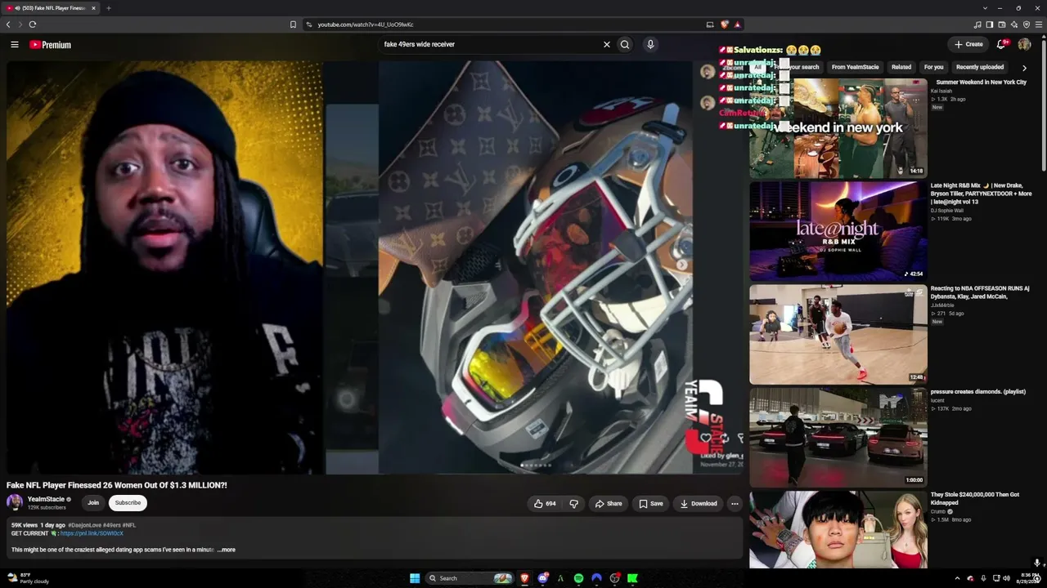Open the weather widget on taskbar

tap(28, 578)
